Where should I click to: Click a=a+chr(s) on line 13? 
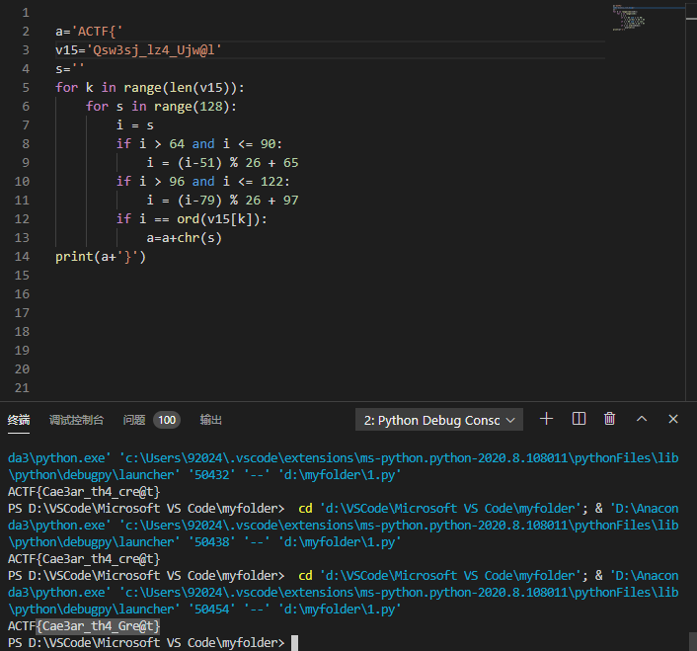(184, 238)
